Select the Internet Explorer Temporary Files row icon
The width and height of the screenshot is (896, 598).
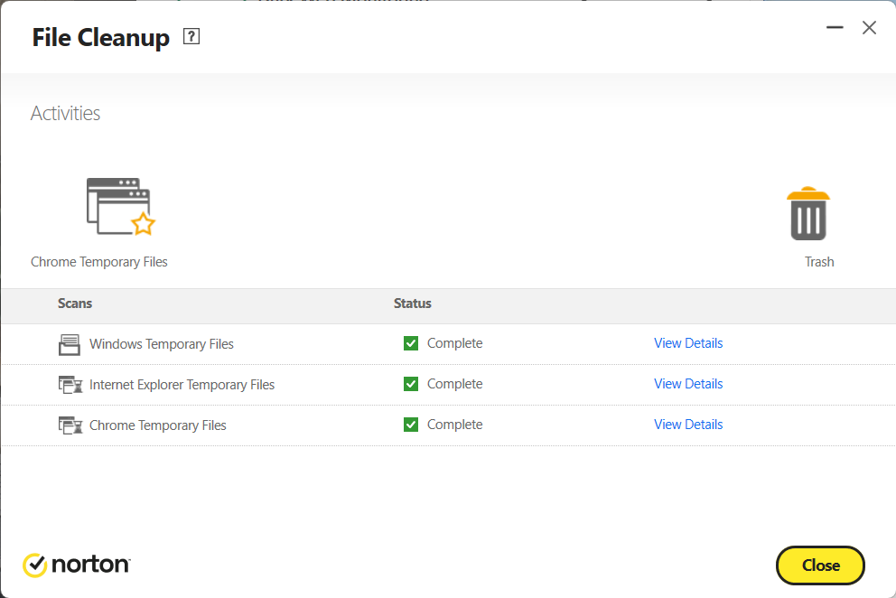coord(70,385)
